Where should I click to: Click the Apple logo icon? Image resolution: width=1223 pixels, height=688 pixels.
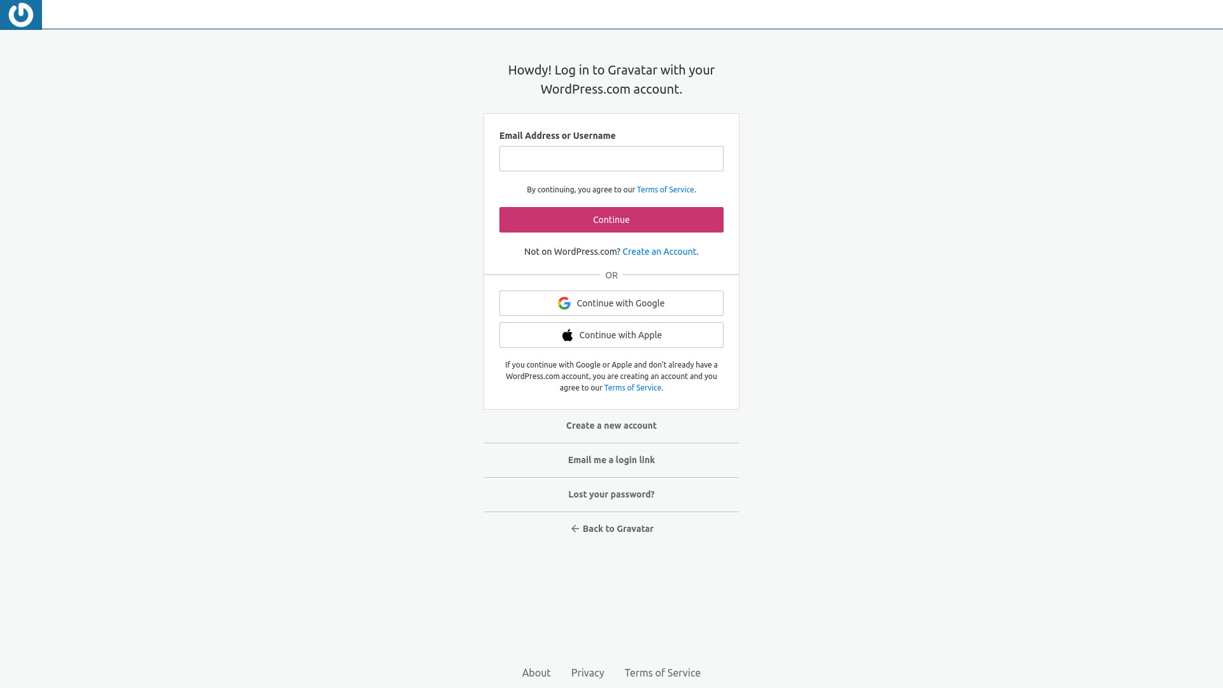[x=568, y=335]
